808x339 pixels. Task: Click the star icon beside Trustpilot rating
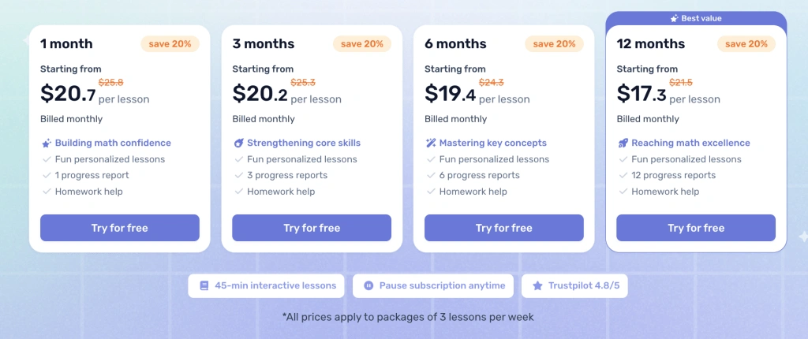point(537,285)
